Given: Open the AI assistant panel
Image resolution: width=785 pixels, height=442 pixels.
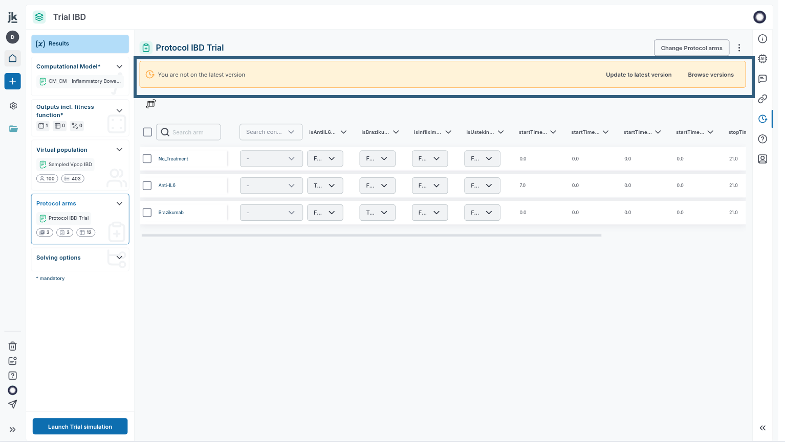Looking at the screenshot, I should click(762, 59).
